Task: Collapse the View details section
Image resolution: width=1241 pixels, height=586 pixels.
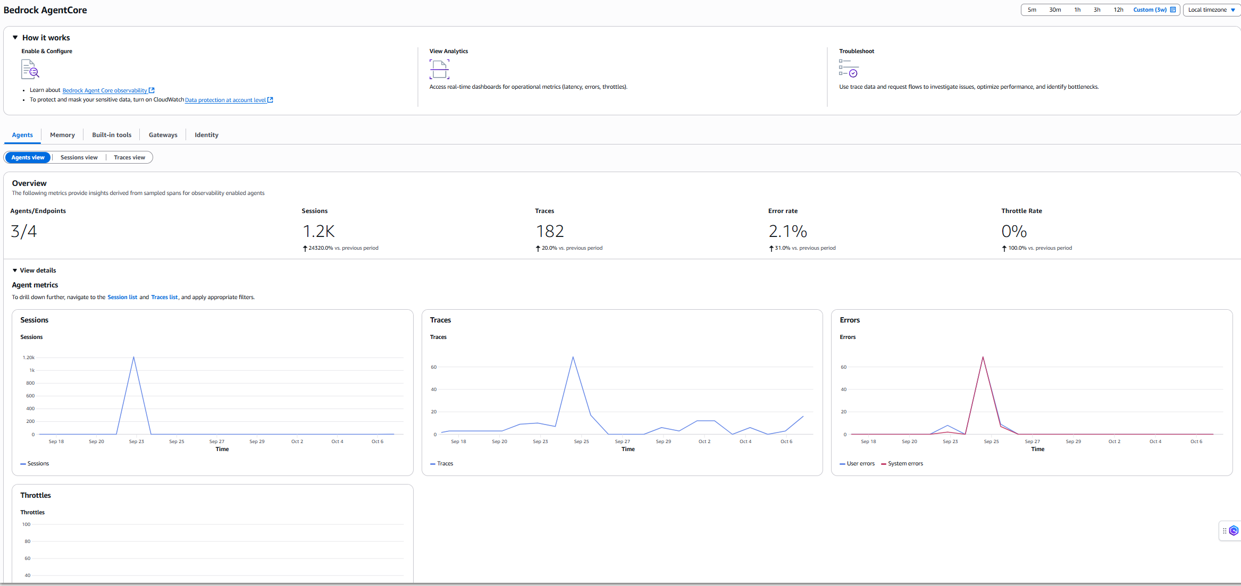Action: [15, 270]
